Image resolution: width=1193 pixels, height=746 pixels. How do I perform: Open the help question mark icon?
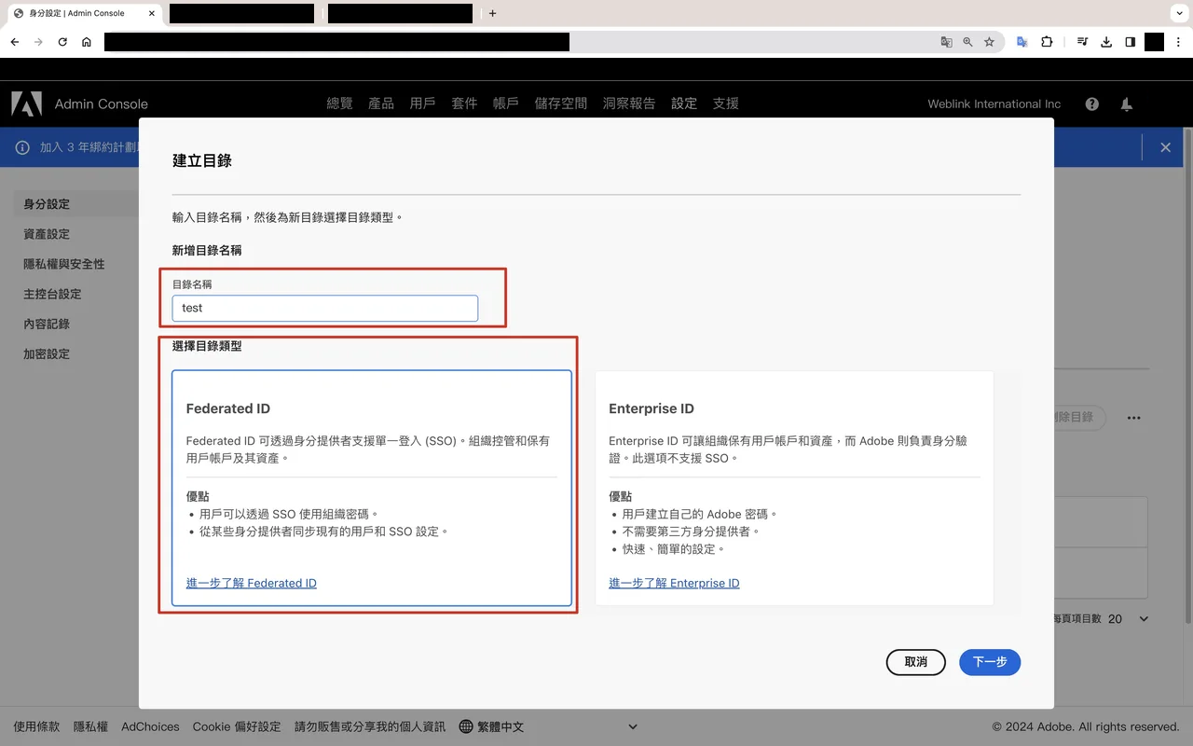pyautogui.click(x=1092, y=104)
